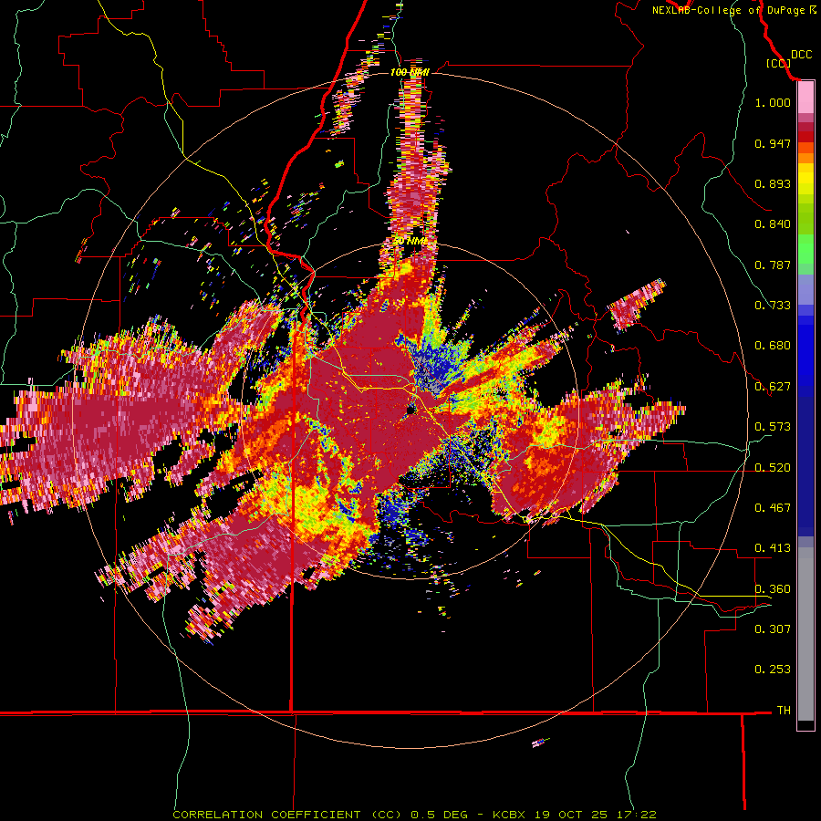821x821 pixels.
Task: Select the 0.733 legend value
Action: click(773, 306)
